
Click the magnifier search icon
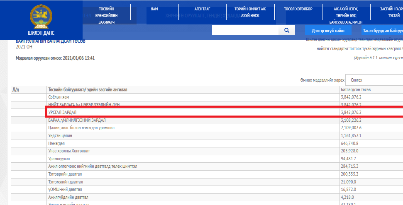[x=286, y=30]
